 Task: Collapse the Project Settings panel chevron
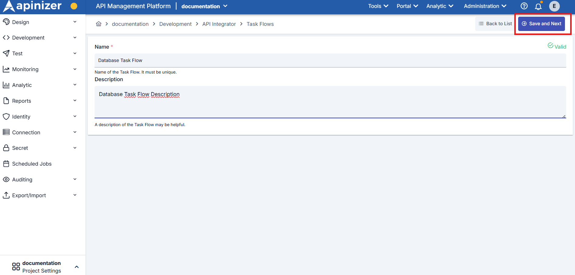(77, 266)
